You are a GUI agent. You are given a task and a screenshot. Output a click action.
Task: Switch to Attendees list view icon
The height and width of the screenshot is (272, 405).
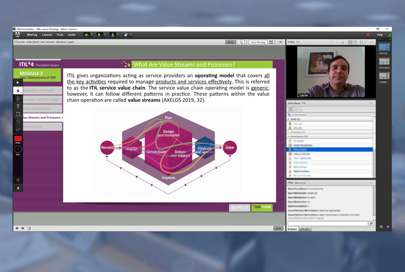pos(291,109)
